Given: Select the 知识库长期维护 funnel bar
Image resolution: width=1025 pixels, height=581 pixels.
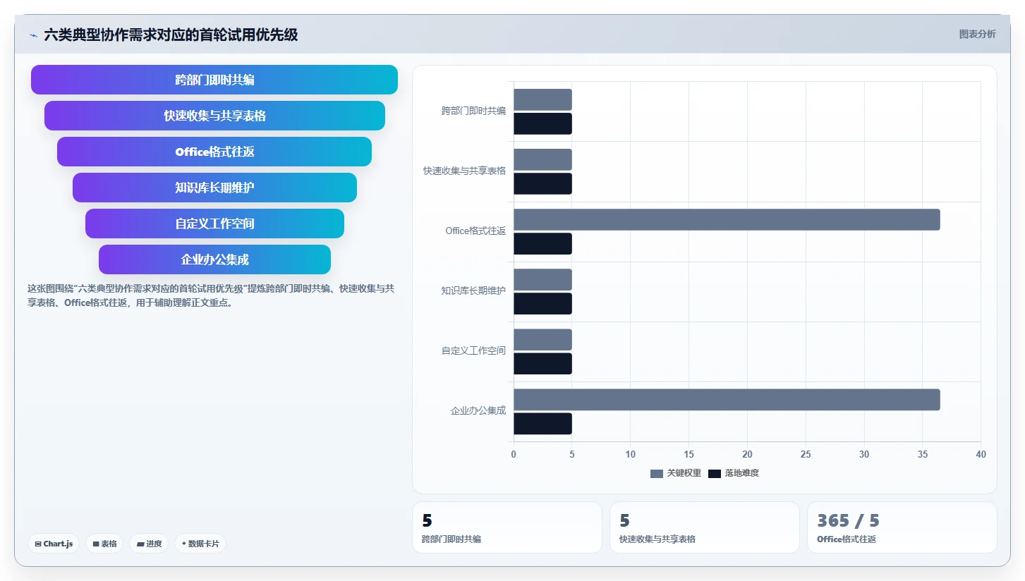Looking at the screenshot, I should pos(214,188).
